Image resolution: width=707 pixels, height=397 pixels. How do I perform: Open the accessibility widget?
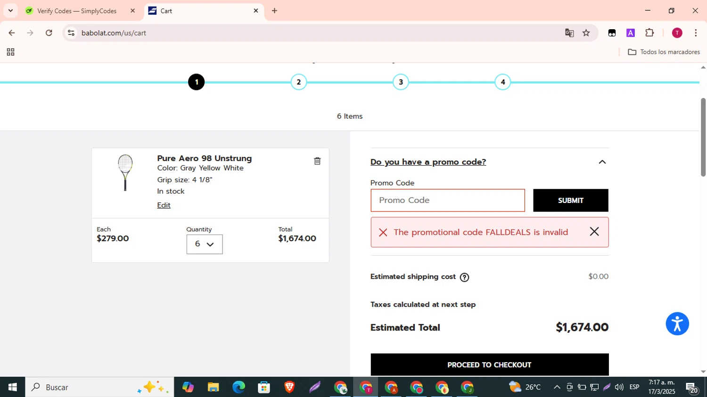point(677,324)
